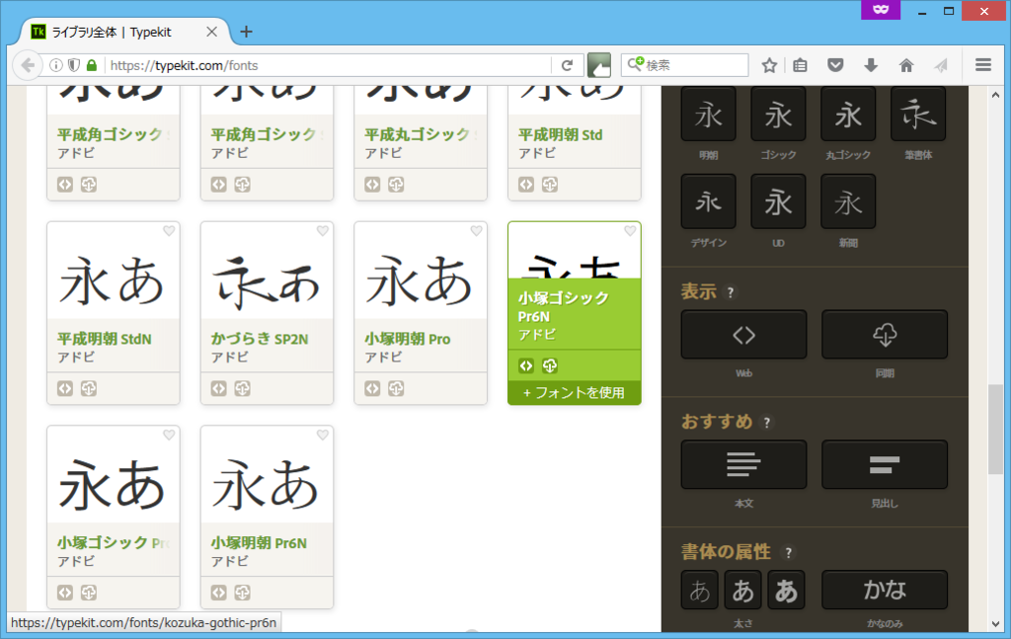This screenshot has width=1011, height=639.
Task: Go to the browser home page
Action: [x=906, y=65]
